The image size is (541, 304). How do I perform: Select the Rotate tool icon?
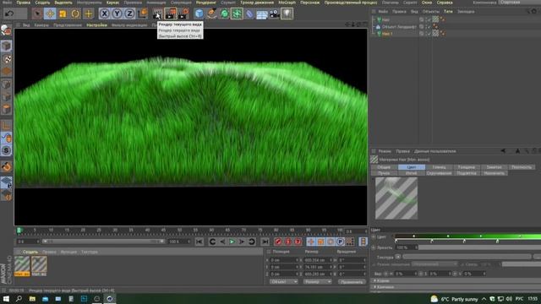pyautogui.click(x=75, y=14)
